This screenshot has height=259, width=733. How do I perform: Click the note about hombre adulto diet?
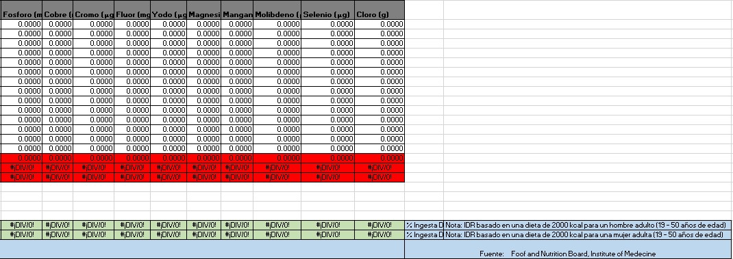tap(588, 225)
